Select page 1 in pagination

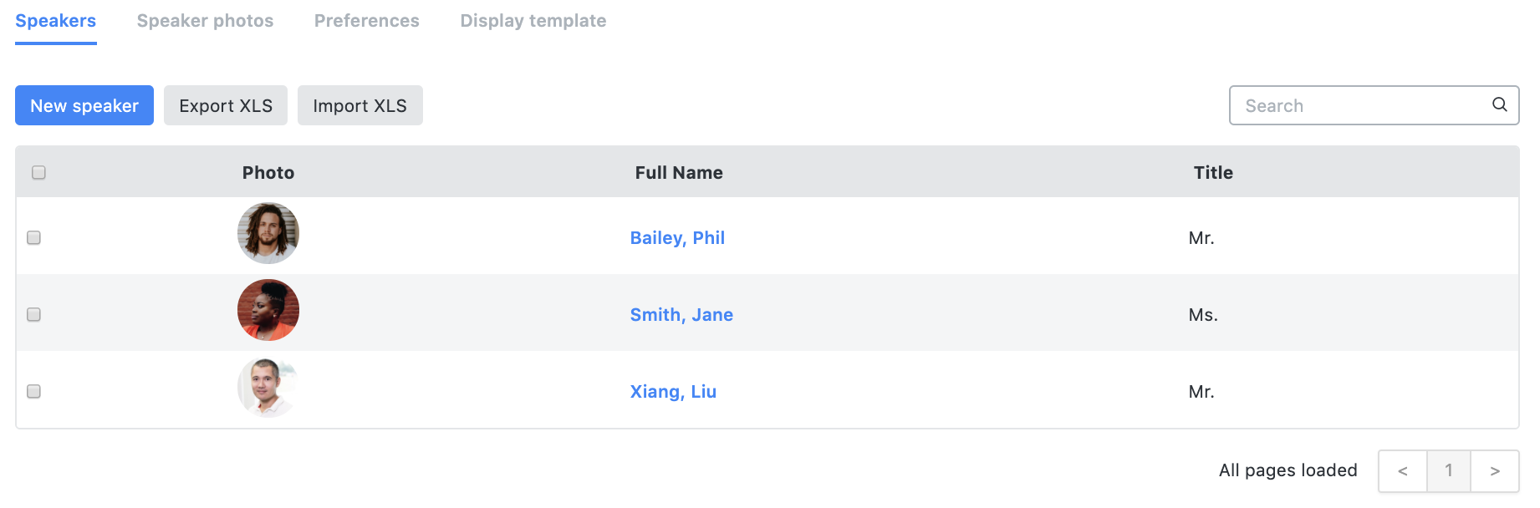click(x=1449, y=471)
